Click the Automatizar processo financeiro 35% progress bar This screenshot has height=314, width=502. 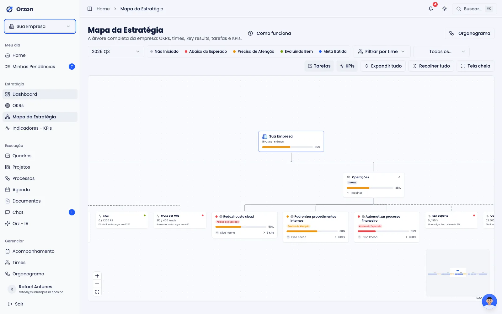coord(383,231)
